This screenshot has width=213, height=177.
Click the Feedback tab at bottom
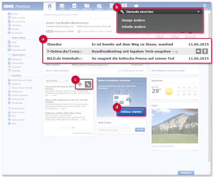click(186, 173)
